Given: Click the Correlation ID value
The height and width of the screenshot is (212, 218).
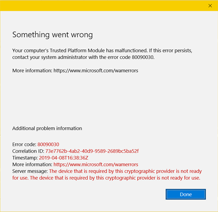Looking at the screenshot, I should [x=92, y=151].
